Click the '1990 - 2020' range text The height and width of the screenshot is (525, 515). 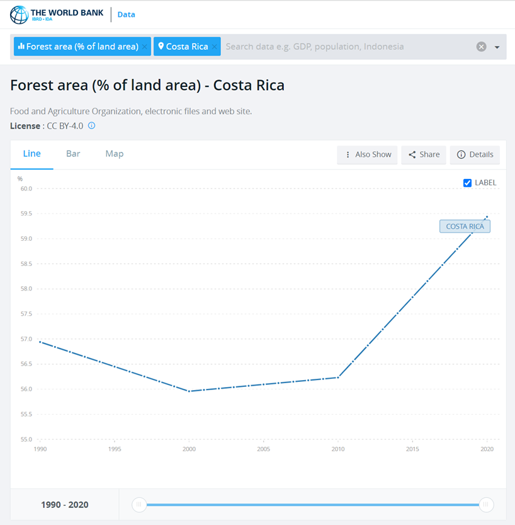65,505
